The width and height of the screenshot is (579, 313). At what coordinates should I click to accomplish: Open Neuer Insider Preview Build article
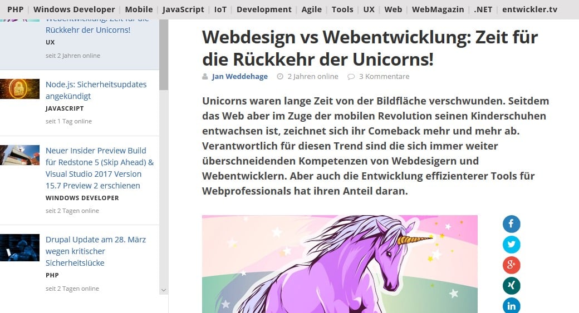point(100,168)
